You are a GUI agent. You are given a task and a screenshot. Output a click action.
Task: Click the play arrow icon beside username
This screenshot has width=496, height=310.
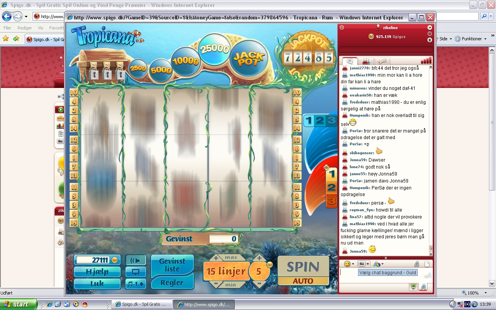[x=429, y=28]
